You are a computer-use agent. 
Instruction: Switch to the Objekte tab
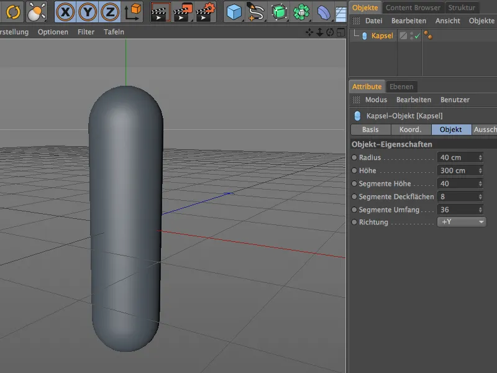pyautogui.click(x=365, y=7)
